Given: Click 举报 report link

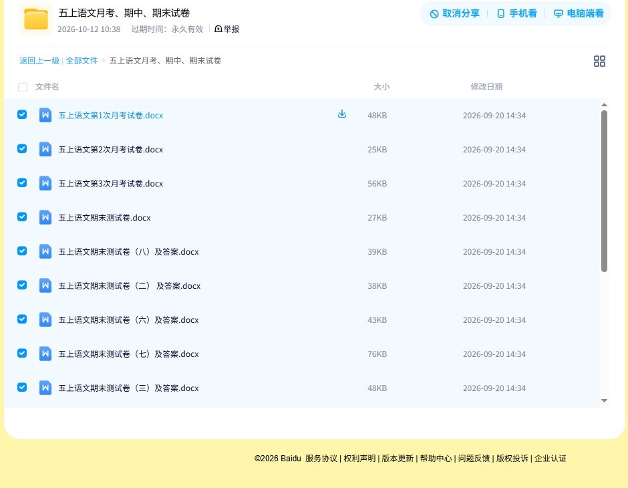Looking at the screenshot, I should click(x=227, y=29).
